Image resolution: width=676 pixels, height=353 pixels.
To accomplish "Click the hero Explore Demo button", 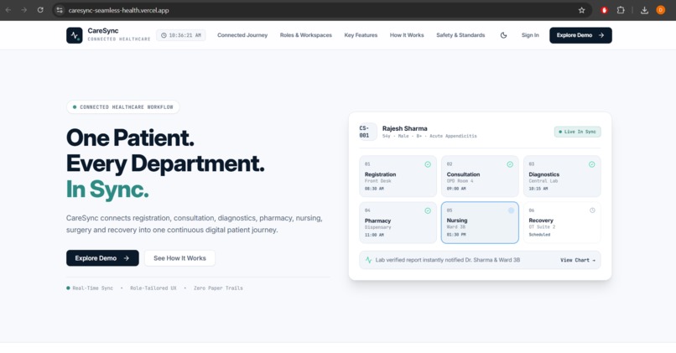I will tap(102, 258).
